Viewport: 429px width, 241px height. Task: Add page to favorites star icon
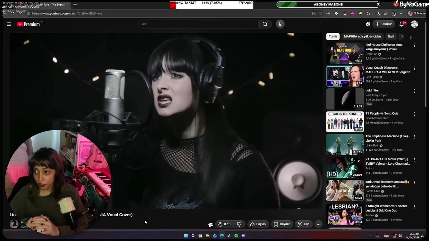[x=320, y=13]
